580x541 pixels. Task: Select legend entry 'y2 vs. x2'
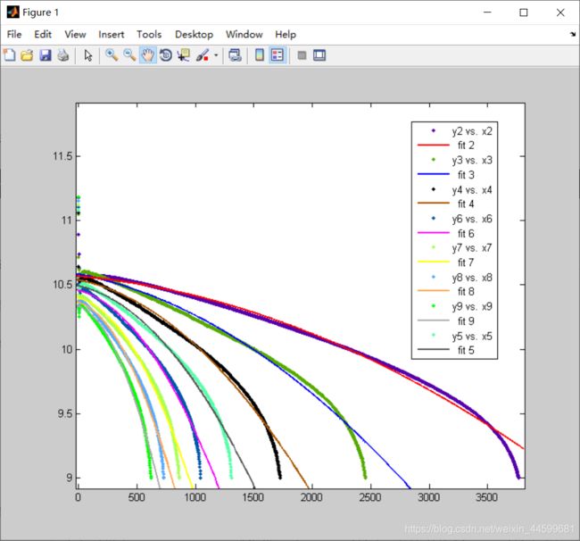click(472, 131)
